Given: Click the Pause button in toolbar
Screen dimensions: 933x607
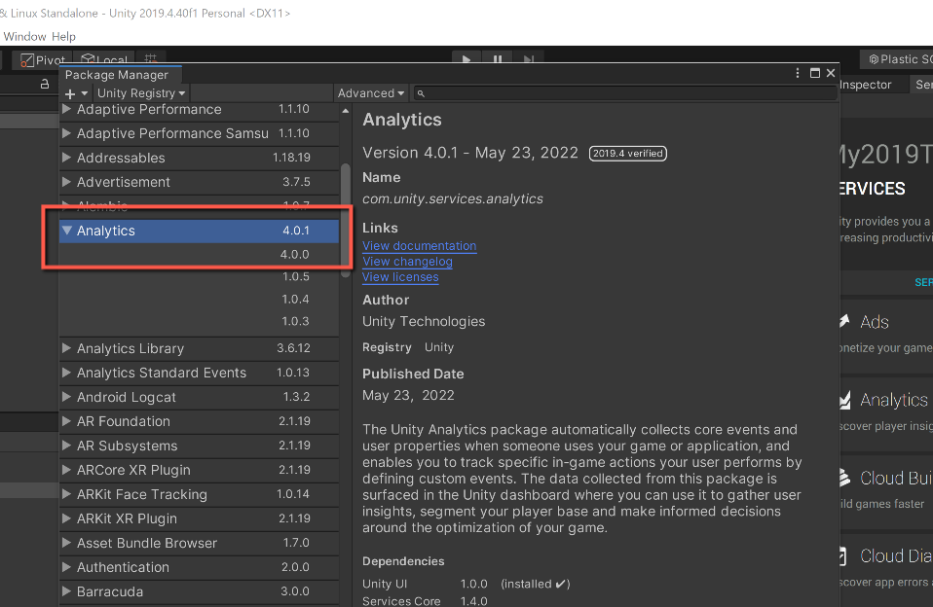Looking at the screenshot, I should pyautogui.click(x=498, y=59).
